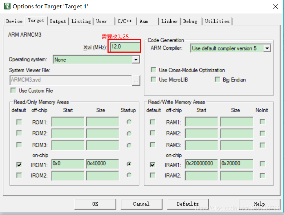Check the ROM3 default checkbox

pyautogui.click(x=19, y=145)
